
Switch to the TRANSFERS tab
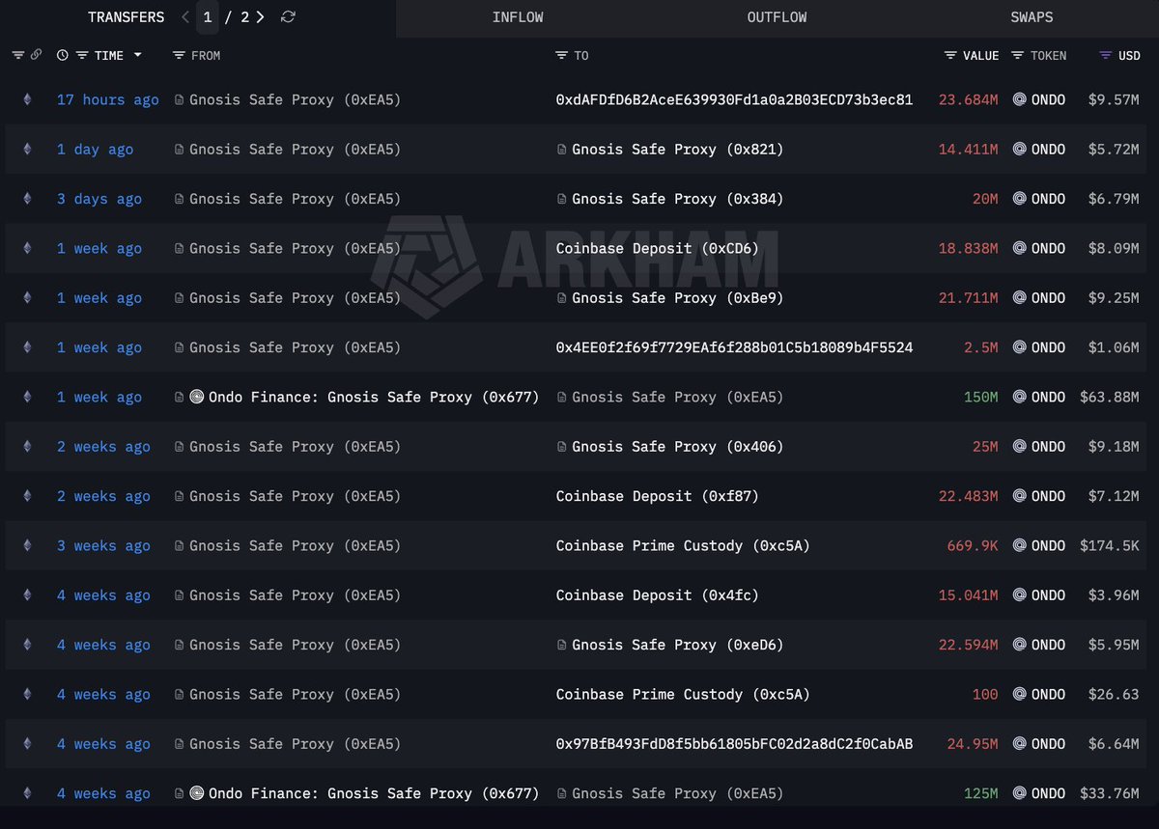126,17
